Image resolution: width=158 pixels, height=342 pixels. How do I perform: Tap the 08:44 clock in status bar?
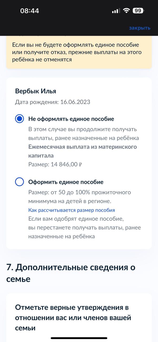point(30,11)
